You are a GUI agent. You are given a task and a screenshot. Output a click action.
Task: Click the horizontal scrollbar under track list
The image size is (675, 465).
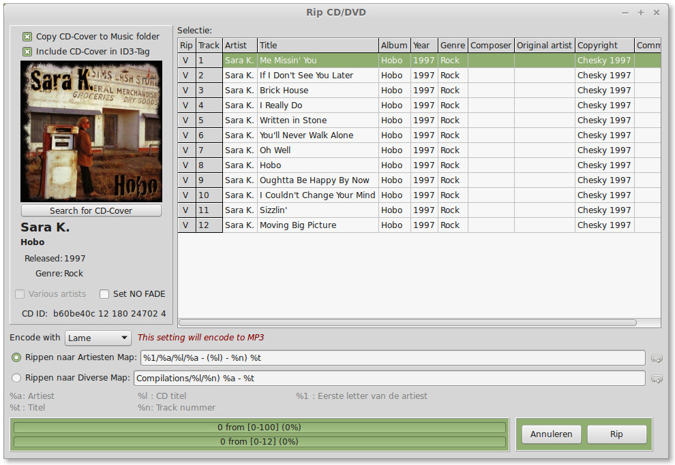tap(407, 323)
